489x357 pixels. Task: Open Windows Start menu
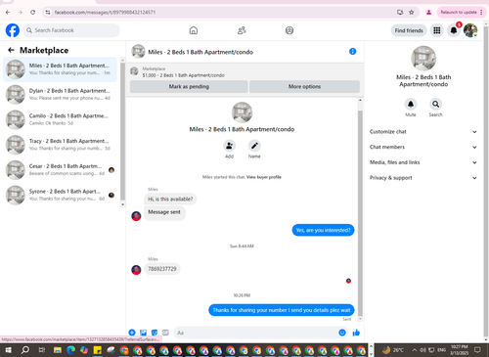click(8, 350)
